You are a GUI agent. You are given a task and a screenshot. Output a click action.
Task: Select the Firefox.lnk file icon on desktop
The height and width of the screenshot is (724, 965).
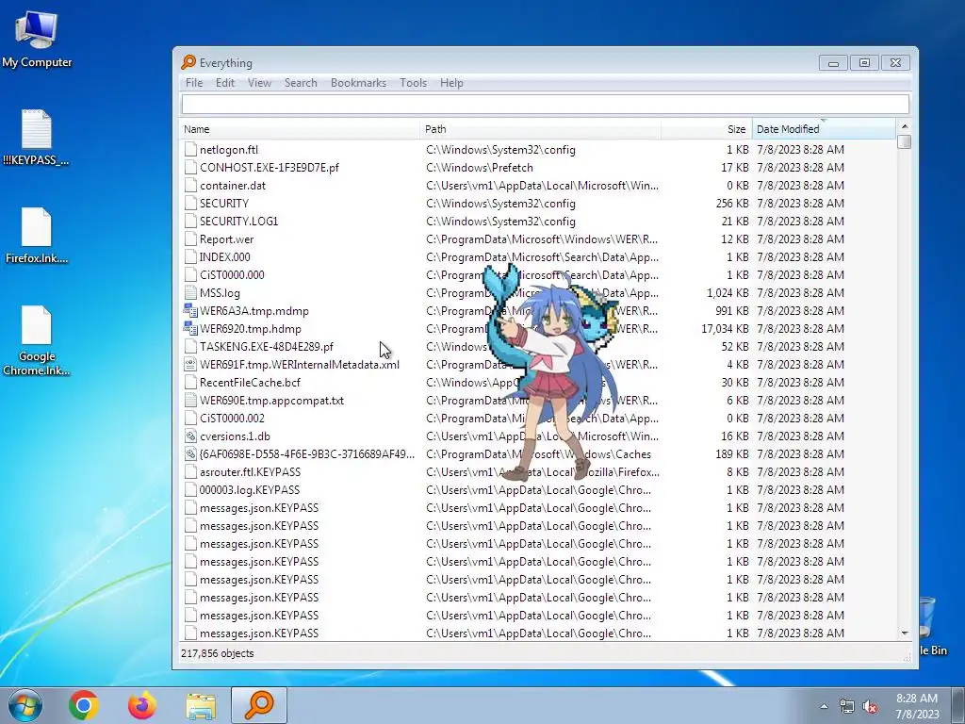click(37, 235)
